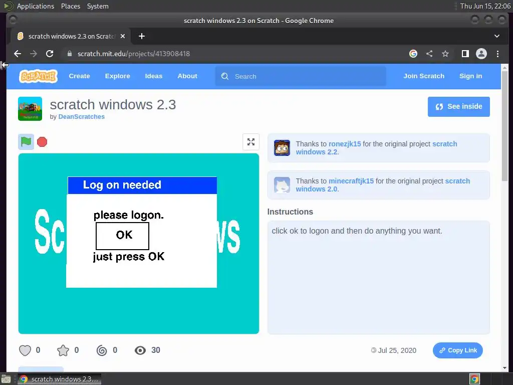Screen dimensions: 513x385
Task: Click into the Scratch search field
Action: point(301,76)
